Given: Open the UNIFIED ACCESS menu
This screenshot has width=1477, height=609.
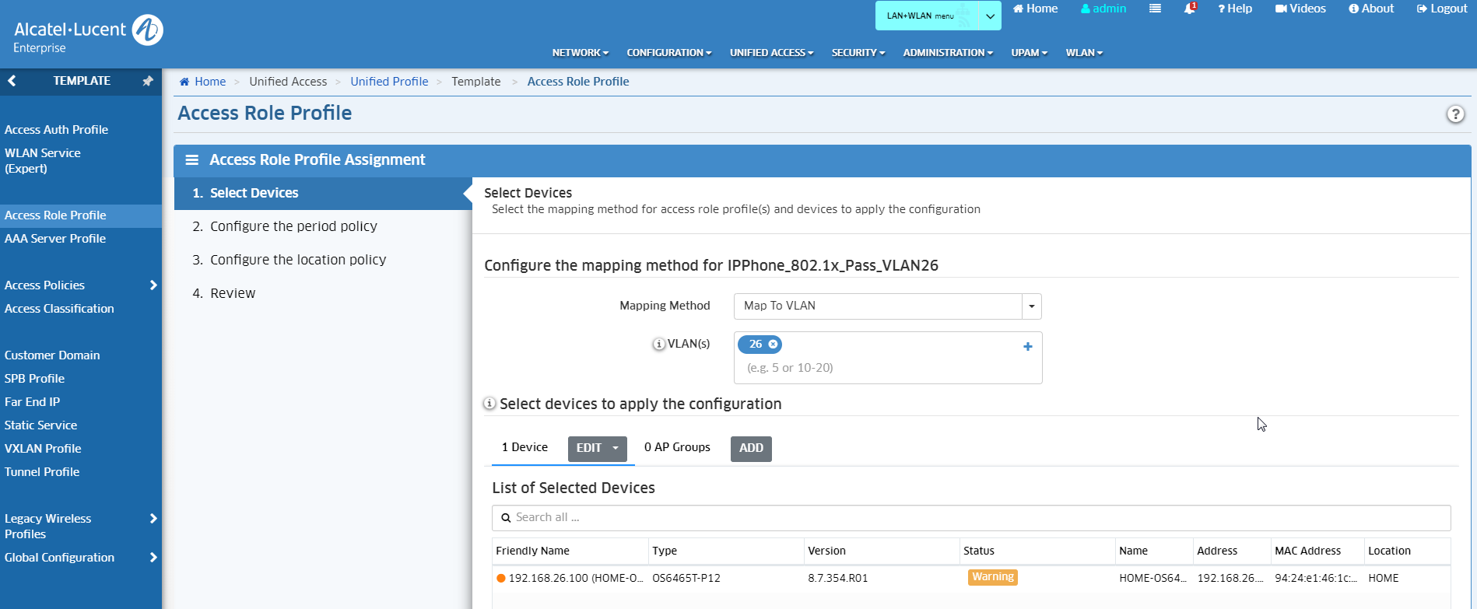Looking at the screenshot, I should click(x=770, y=53).
